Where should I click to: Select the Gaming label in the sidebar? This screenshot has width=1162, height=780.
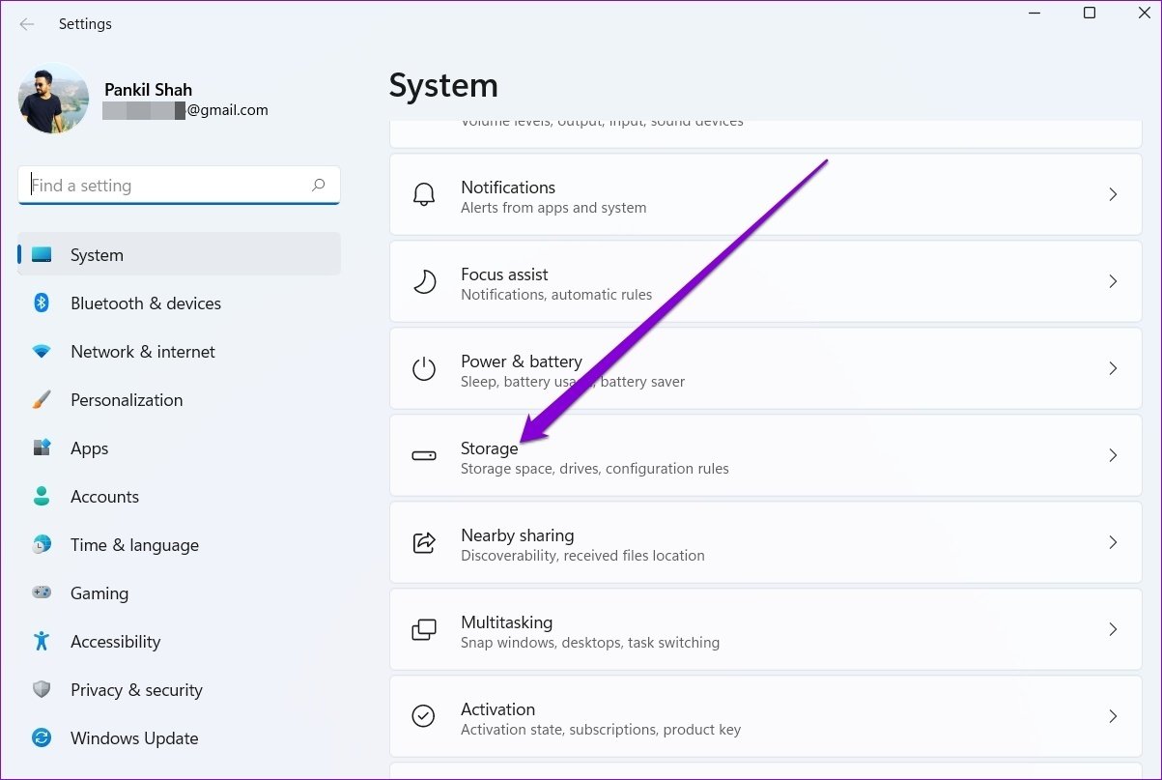pos(99,593)
